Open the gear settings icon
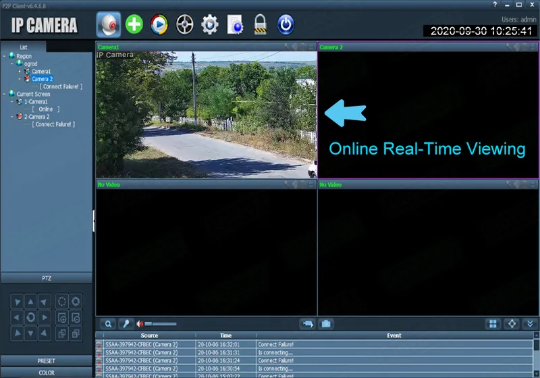Image resolution: width=540 pixels, height=378 pixels. [210, 24]
